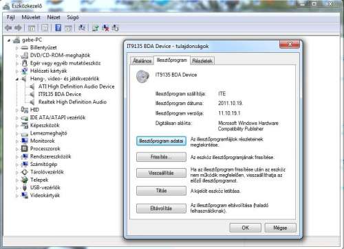Click the Képeszközök imaging device icon
Viewport: 344px width, 249px height.
(25, 126)
